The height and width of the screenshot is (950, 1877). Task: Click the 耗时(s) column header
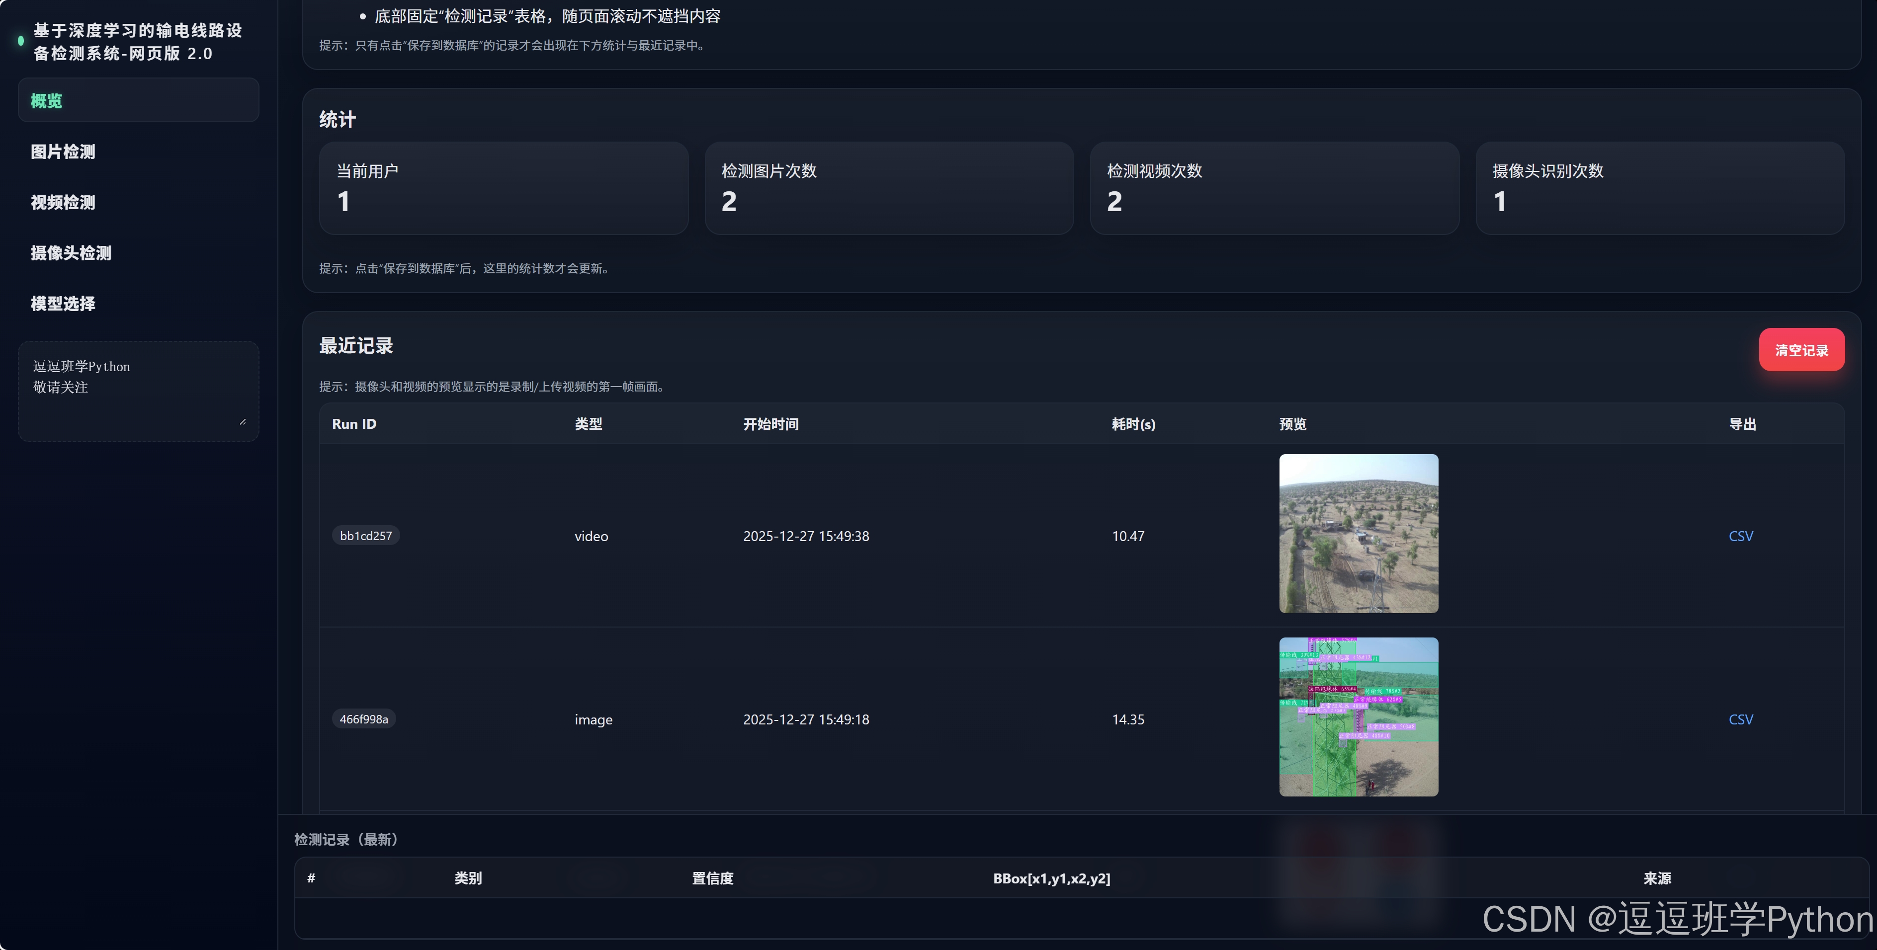[x=1133, y=424]
